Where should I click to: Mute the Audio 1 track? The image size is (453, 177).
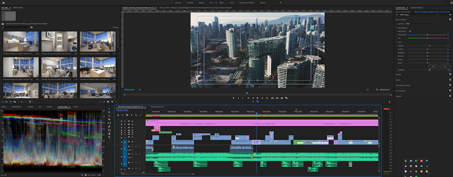[x=132, y=146]
